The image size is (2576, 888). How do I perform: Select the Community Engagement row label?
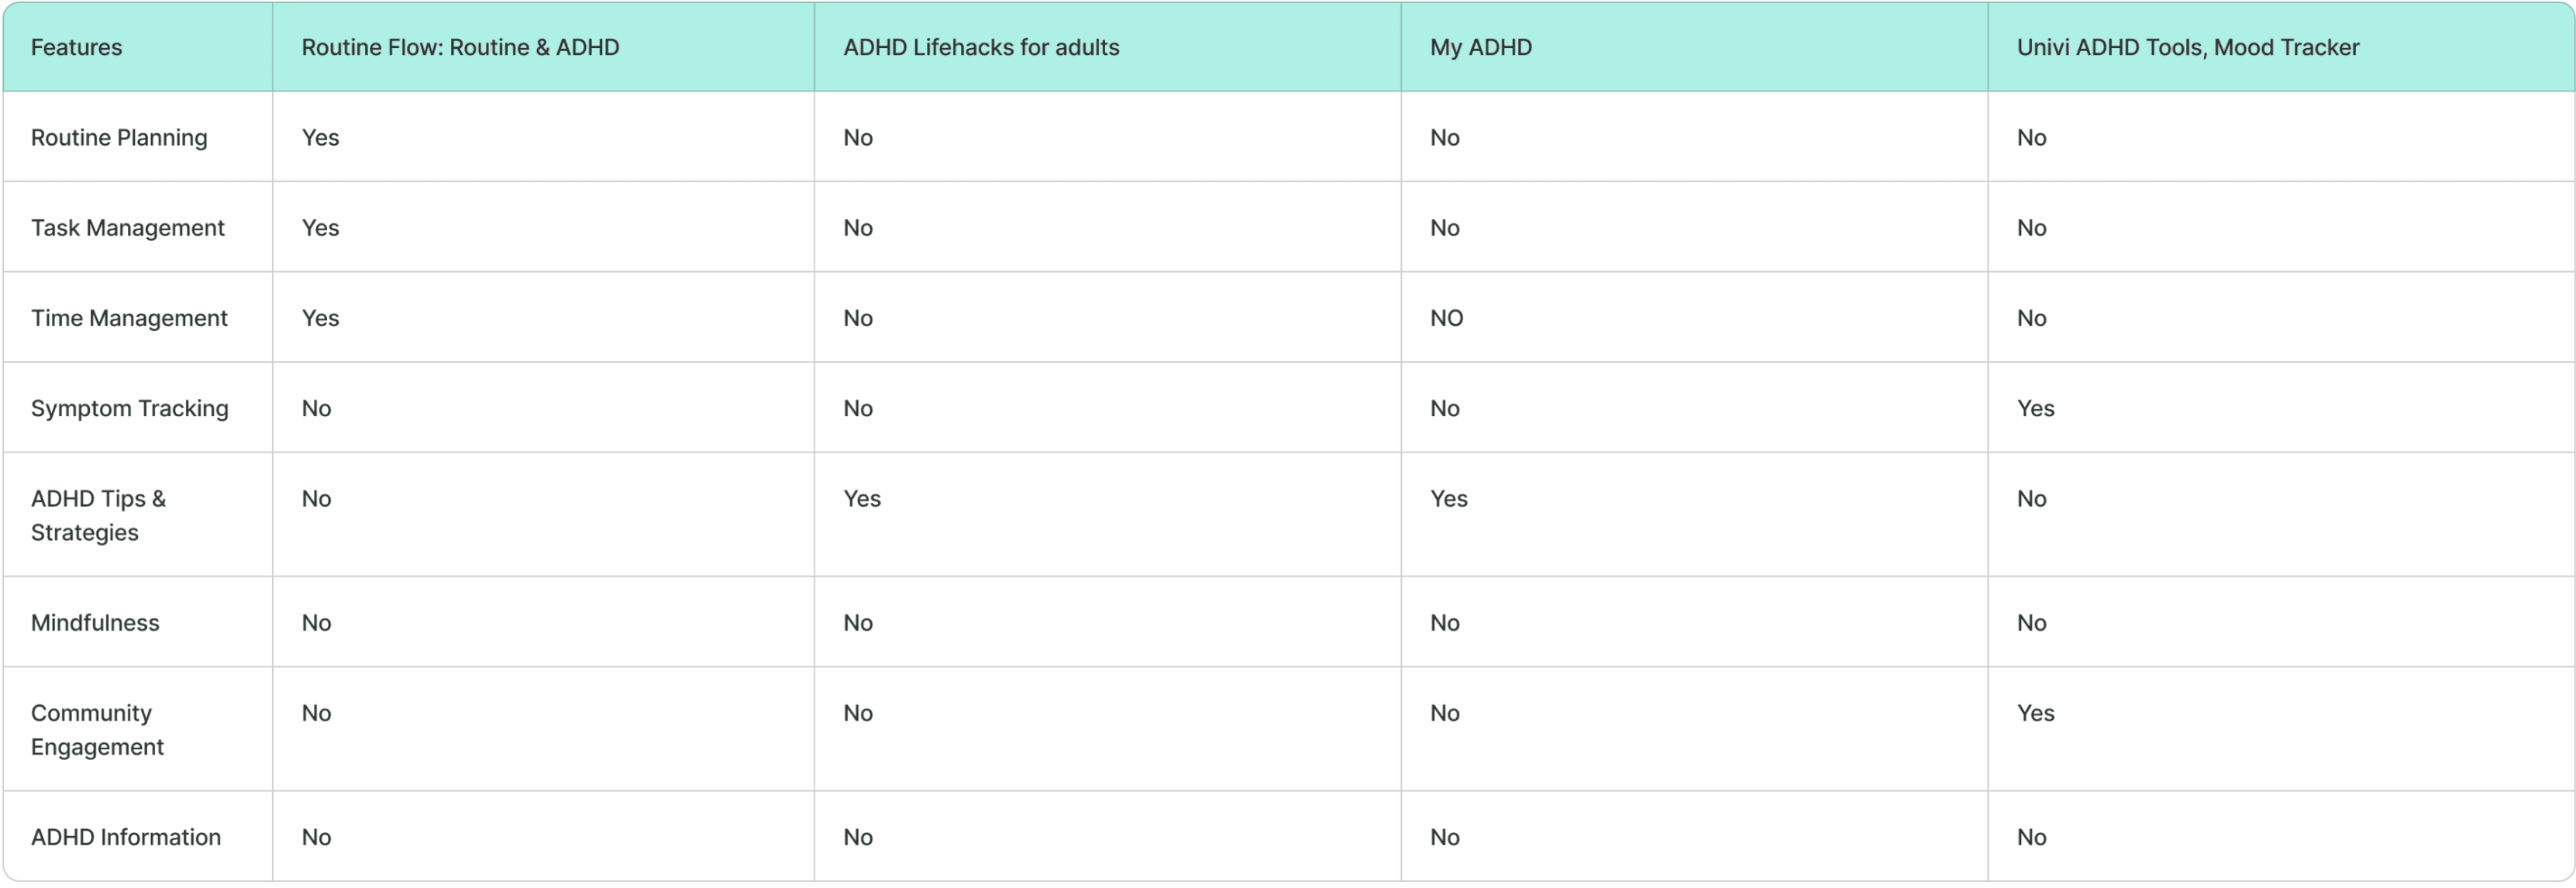click(97, 729)
